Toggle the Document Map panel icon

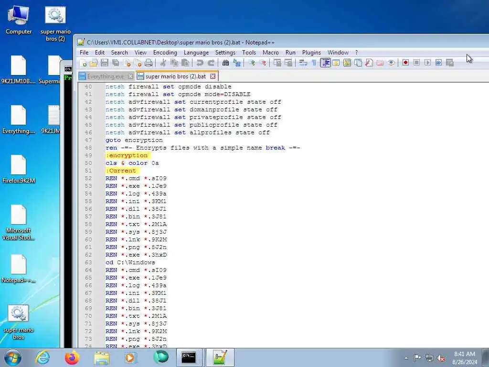[x=347, y=63]
